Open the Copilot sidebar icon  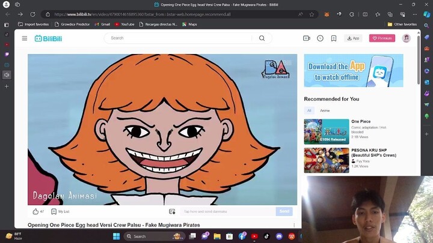point(427,14)
